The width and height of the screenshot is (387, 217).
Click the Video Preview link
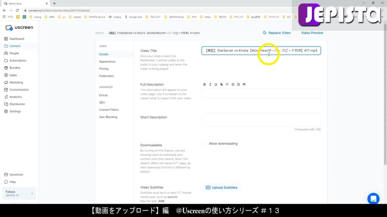point(312,33)
